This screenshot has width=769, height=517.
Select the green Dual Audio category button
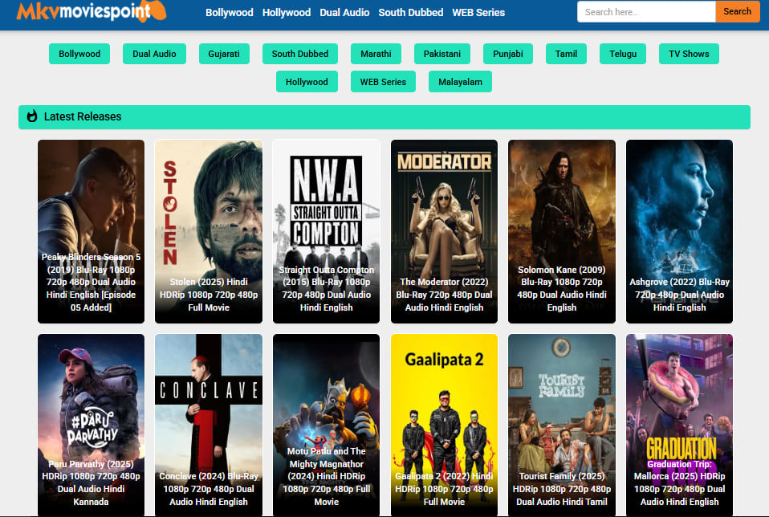(154, 54)
